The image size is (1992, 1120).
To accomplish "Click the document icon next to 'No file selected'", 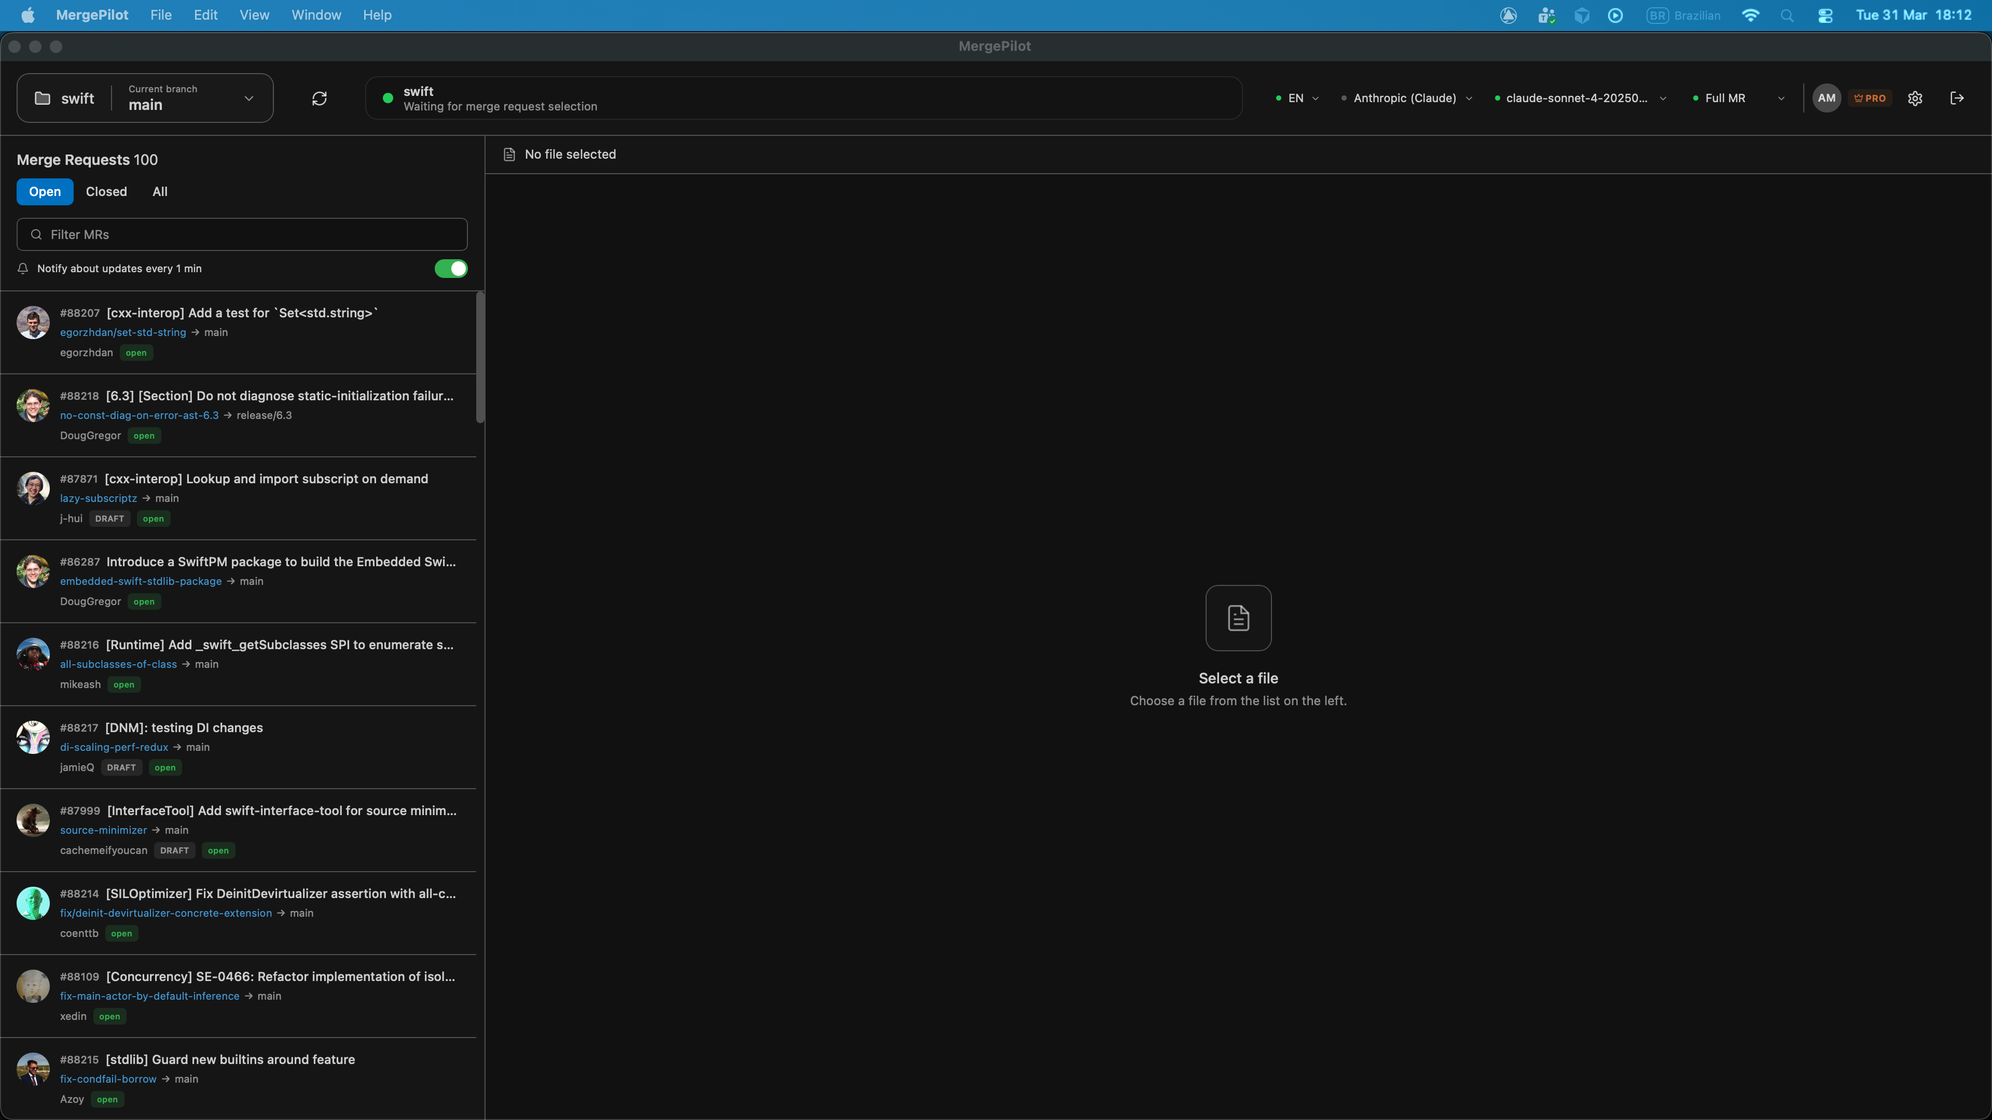I will [x=509, y=154].
